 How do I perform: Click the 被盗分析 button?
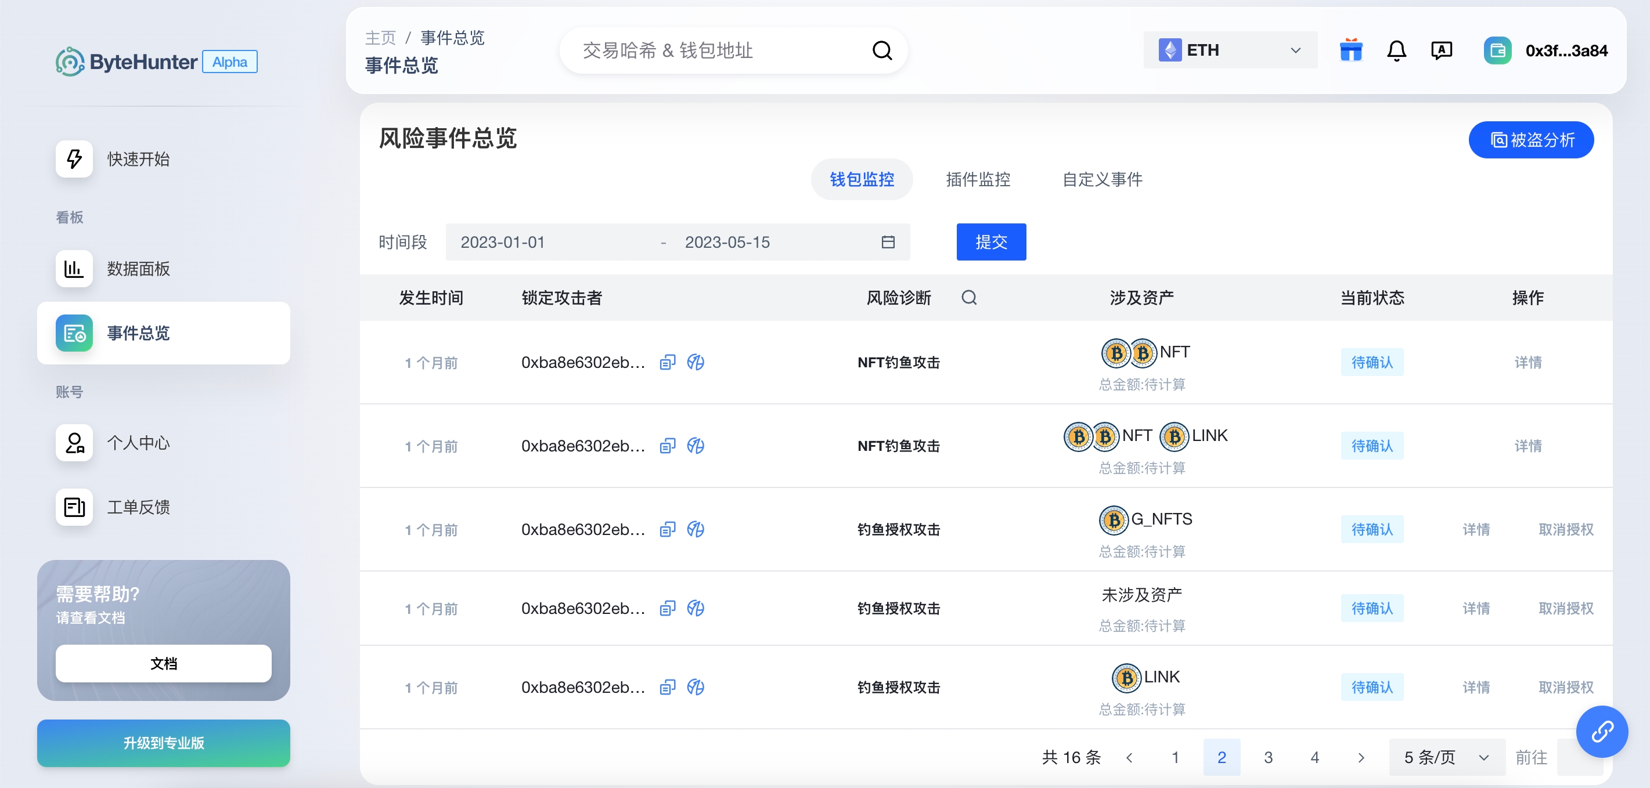pos(1531,139)
